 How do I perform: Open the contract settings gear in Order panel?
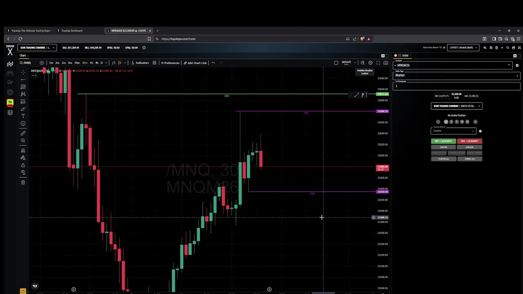pos(517,65)
